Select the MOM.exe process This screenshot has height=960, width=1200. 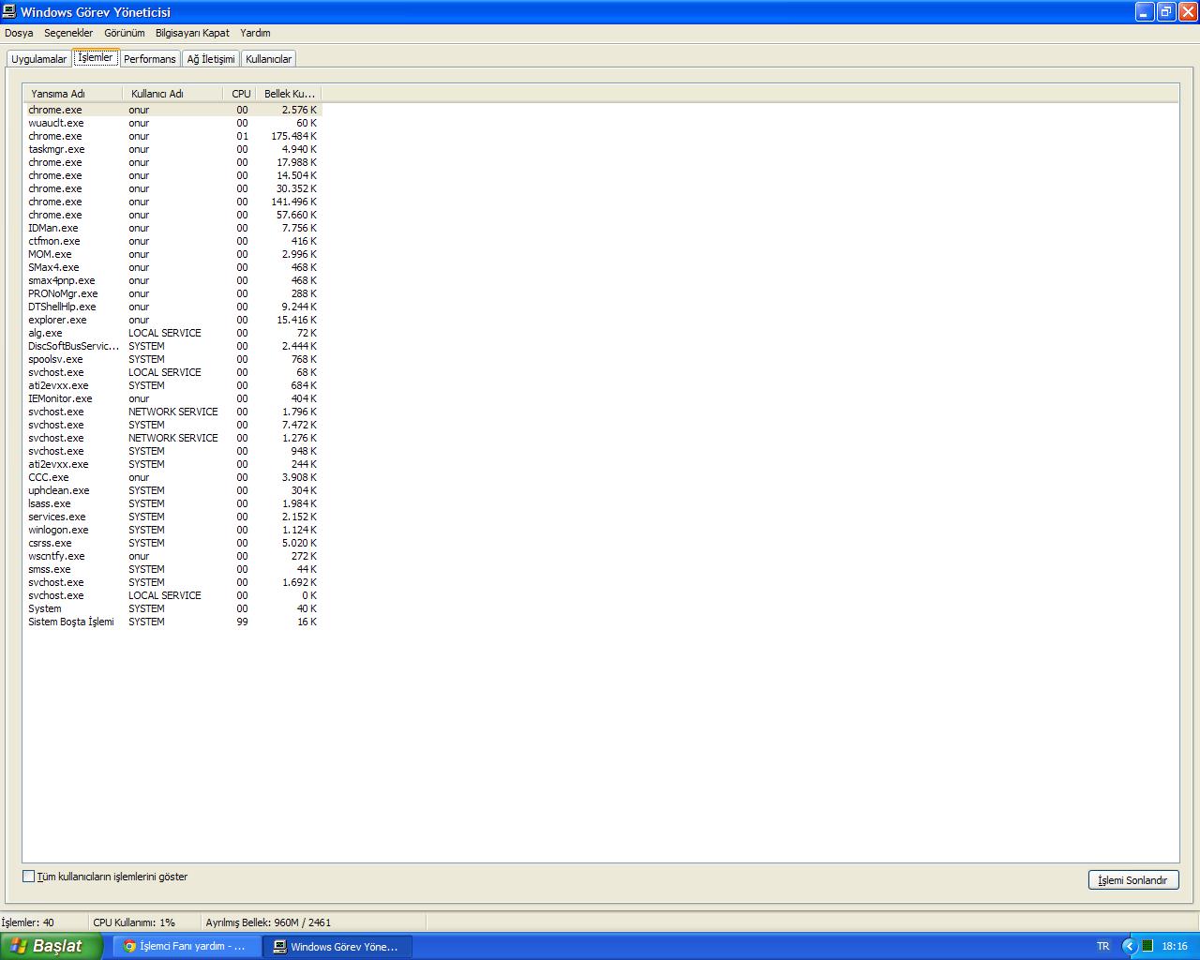point(172,254)
